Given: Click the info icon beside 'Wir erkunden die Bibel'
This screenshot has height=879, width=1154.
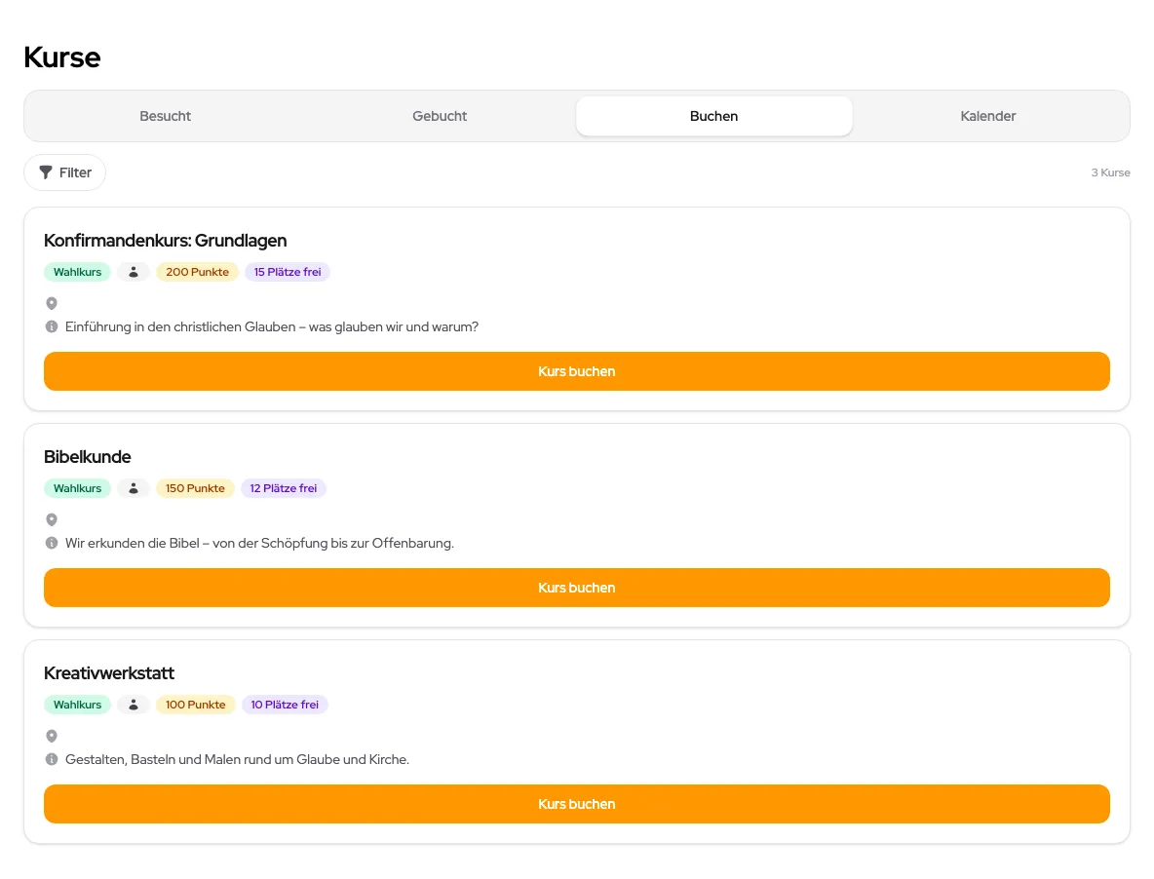Looking at the screenshot, I should tap(52, 543).
